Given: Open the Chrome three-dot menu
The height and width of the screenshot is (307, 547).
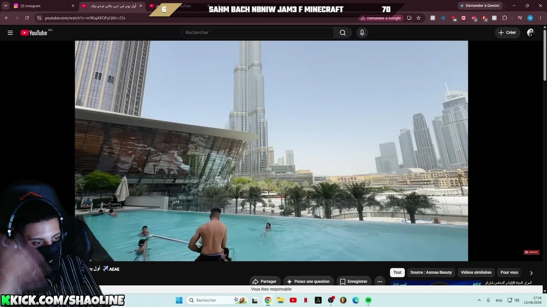Looking at the screenshot, I should click(x=540, y=18).
